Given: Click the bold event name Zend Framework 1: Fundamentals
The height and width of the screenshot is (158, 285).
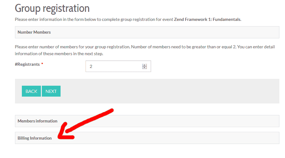Looking at the screenshot, I should (x=207, y=19).
